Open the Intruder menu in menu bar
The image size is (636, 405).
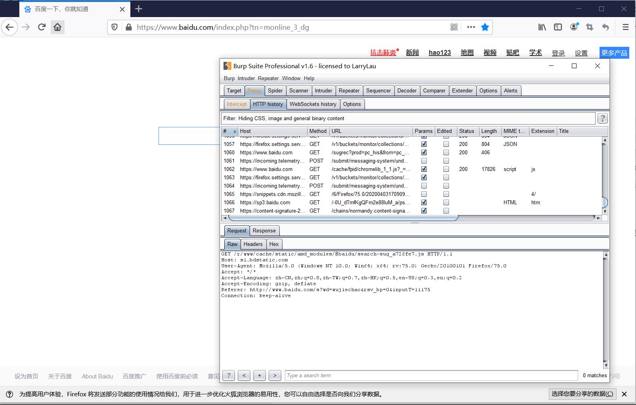point(246,78)
